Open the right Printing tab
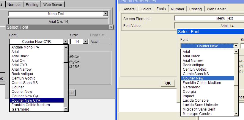The height and width of the screenshot is (120, 244). (x=195, y=9)
